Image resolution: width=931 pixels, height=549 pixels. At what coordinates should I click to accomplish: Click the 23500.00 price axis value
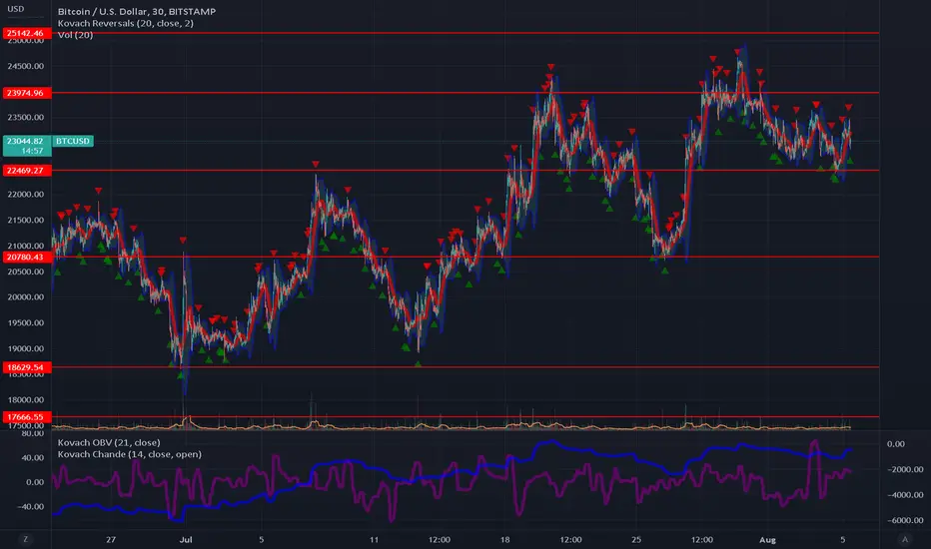pyautogui.click(x=26, y=117)
